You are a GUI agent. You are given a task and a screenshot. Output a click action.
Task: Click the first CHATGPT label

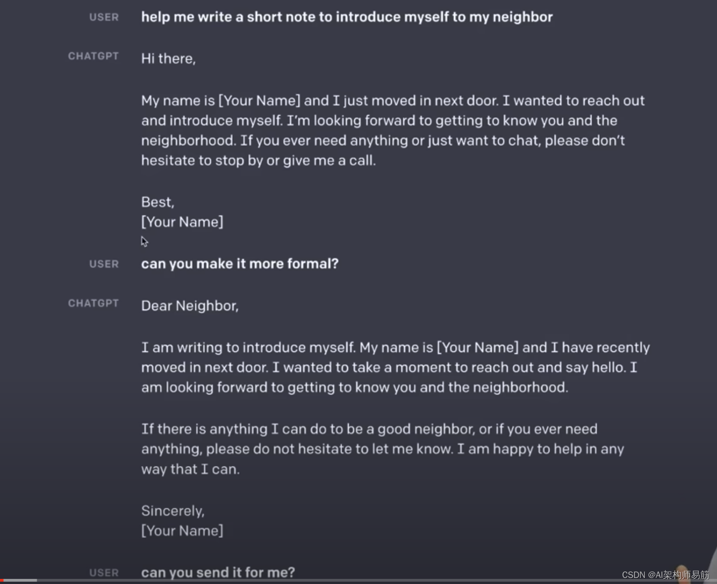pos(93,56)
